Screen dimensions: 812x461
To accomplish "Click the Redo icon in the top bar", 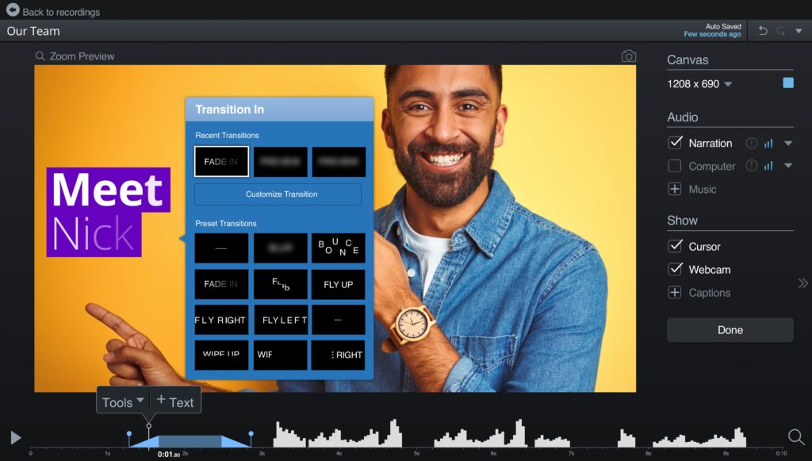I will click(782, 29).
